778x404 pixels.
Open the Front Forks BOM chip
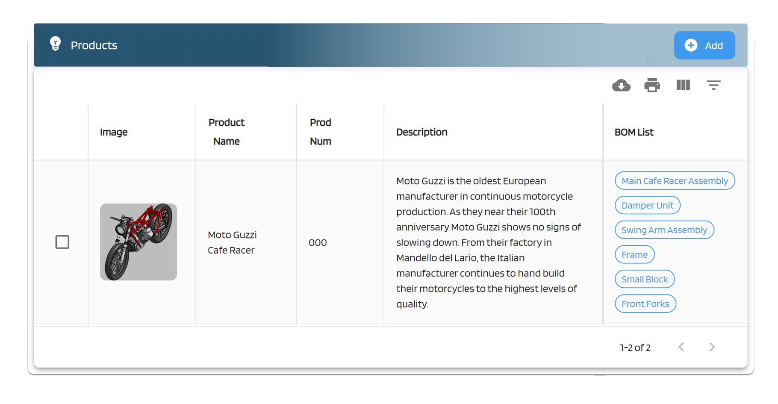click(x=645, y=304)
